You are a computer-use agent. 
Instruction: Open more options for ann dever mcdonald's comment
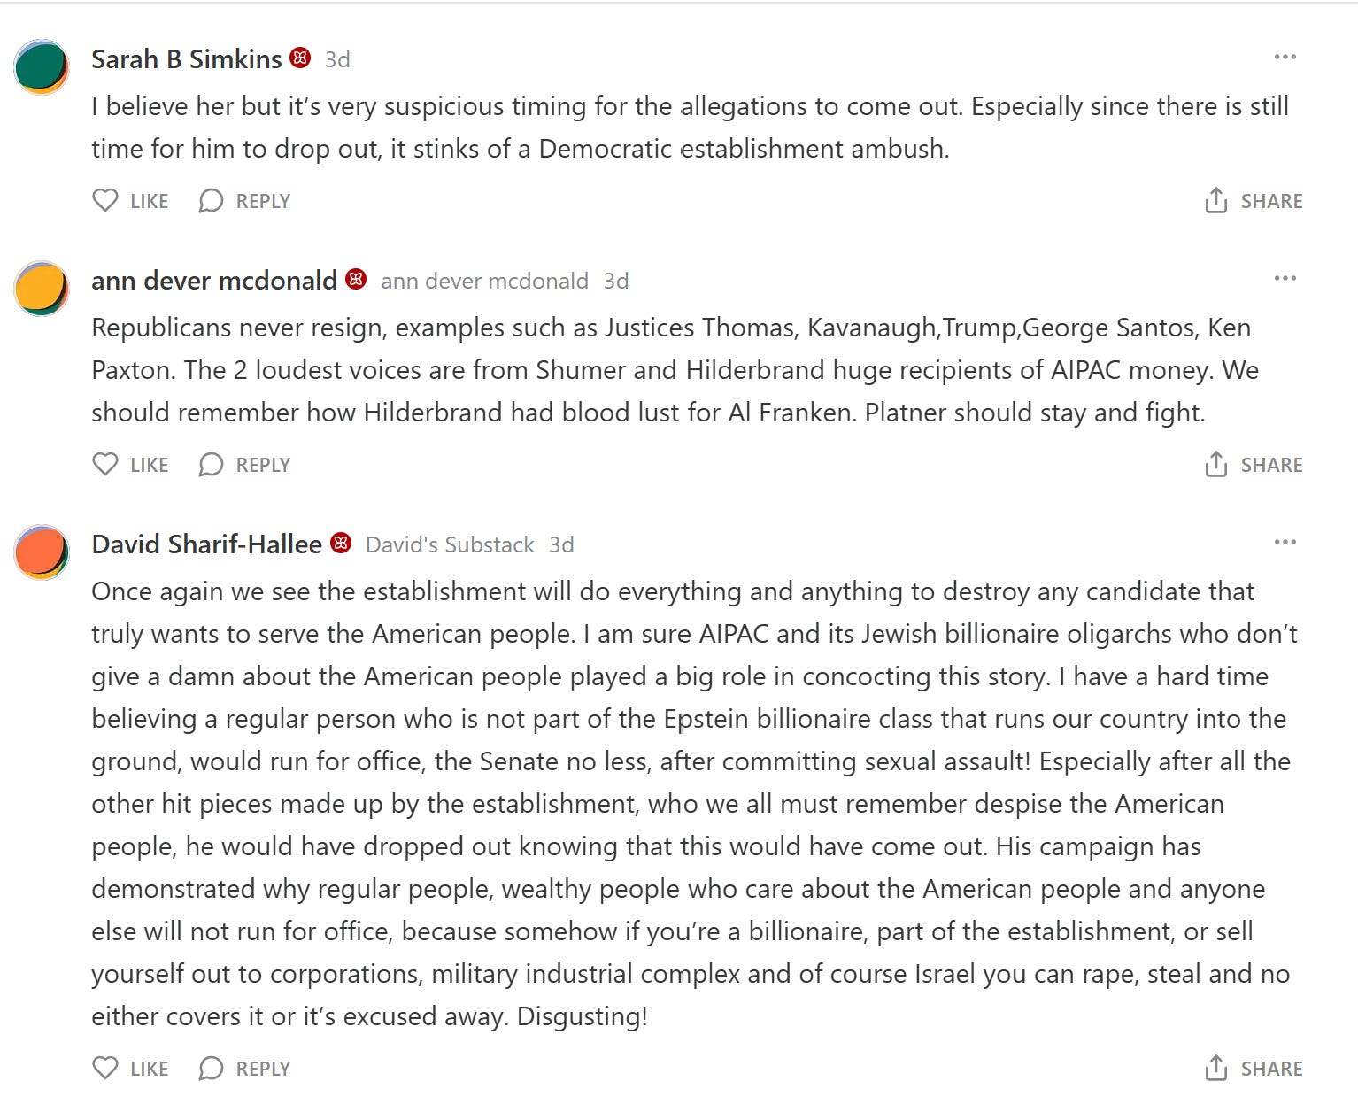(x=1285, y=278)
